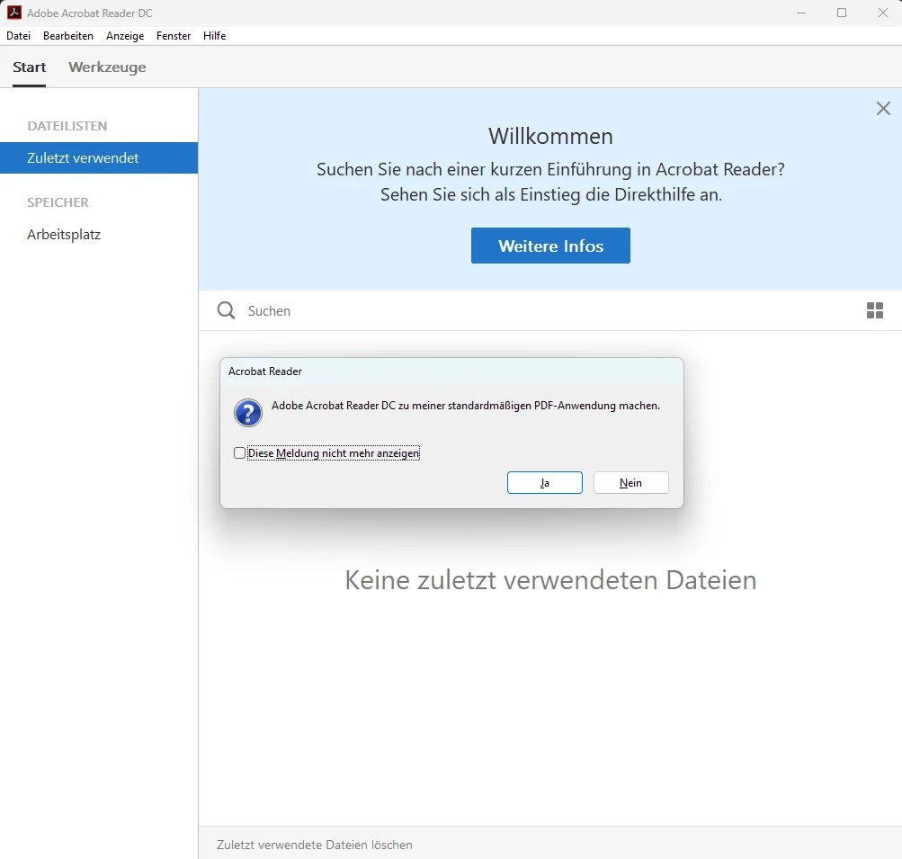
Task: Select the Start tab
Action: pyautogui.click(x=30, y=67)
